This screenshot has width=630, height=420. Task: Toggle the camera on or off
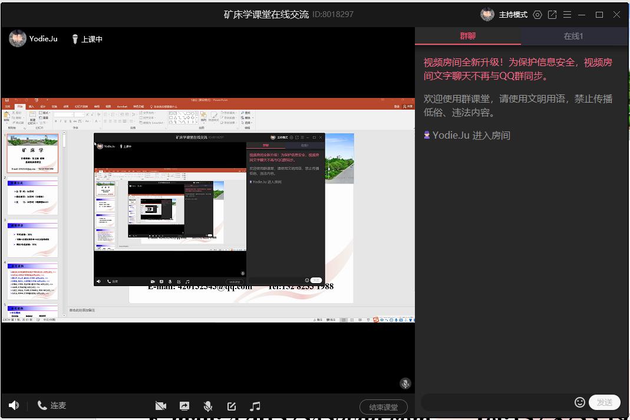(x=160, y=406)
